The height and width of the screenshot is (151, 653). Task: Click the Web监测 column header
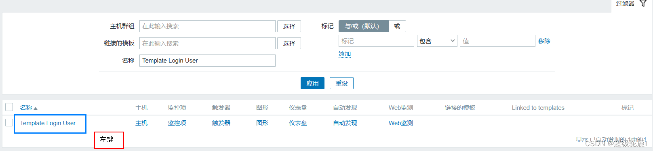[x=401, y=108]
